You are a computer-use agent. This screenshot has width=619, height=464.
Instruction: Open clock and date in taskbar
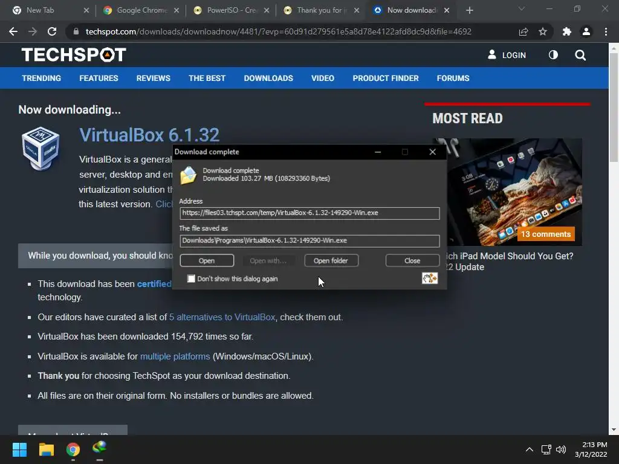coord(591,449)
